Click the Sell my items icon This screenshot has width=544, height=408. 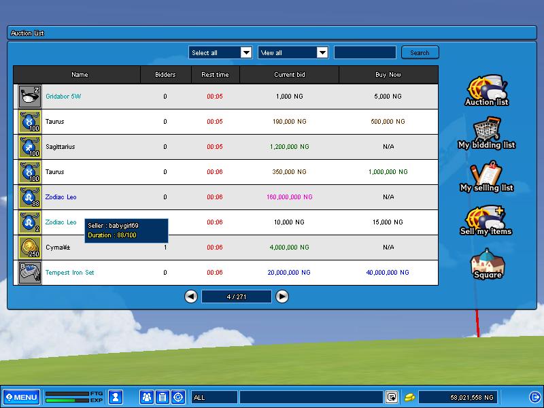click(486, 219)
